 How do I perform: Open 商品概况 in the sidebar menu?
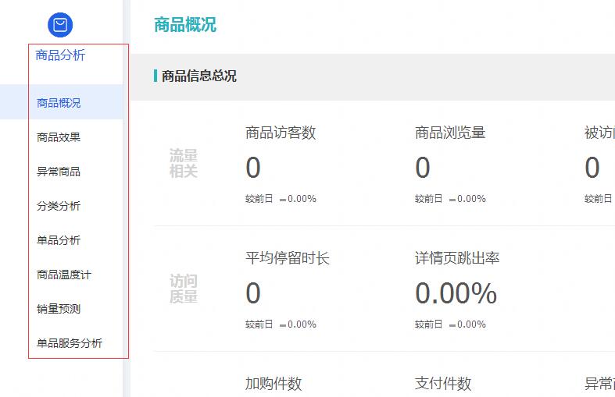tap(59, 103)
